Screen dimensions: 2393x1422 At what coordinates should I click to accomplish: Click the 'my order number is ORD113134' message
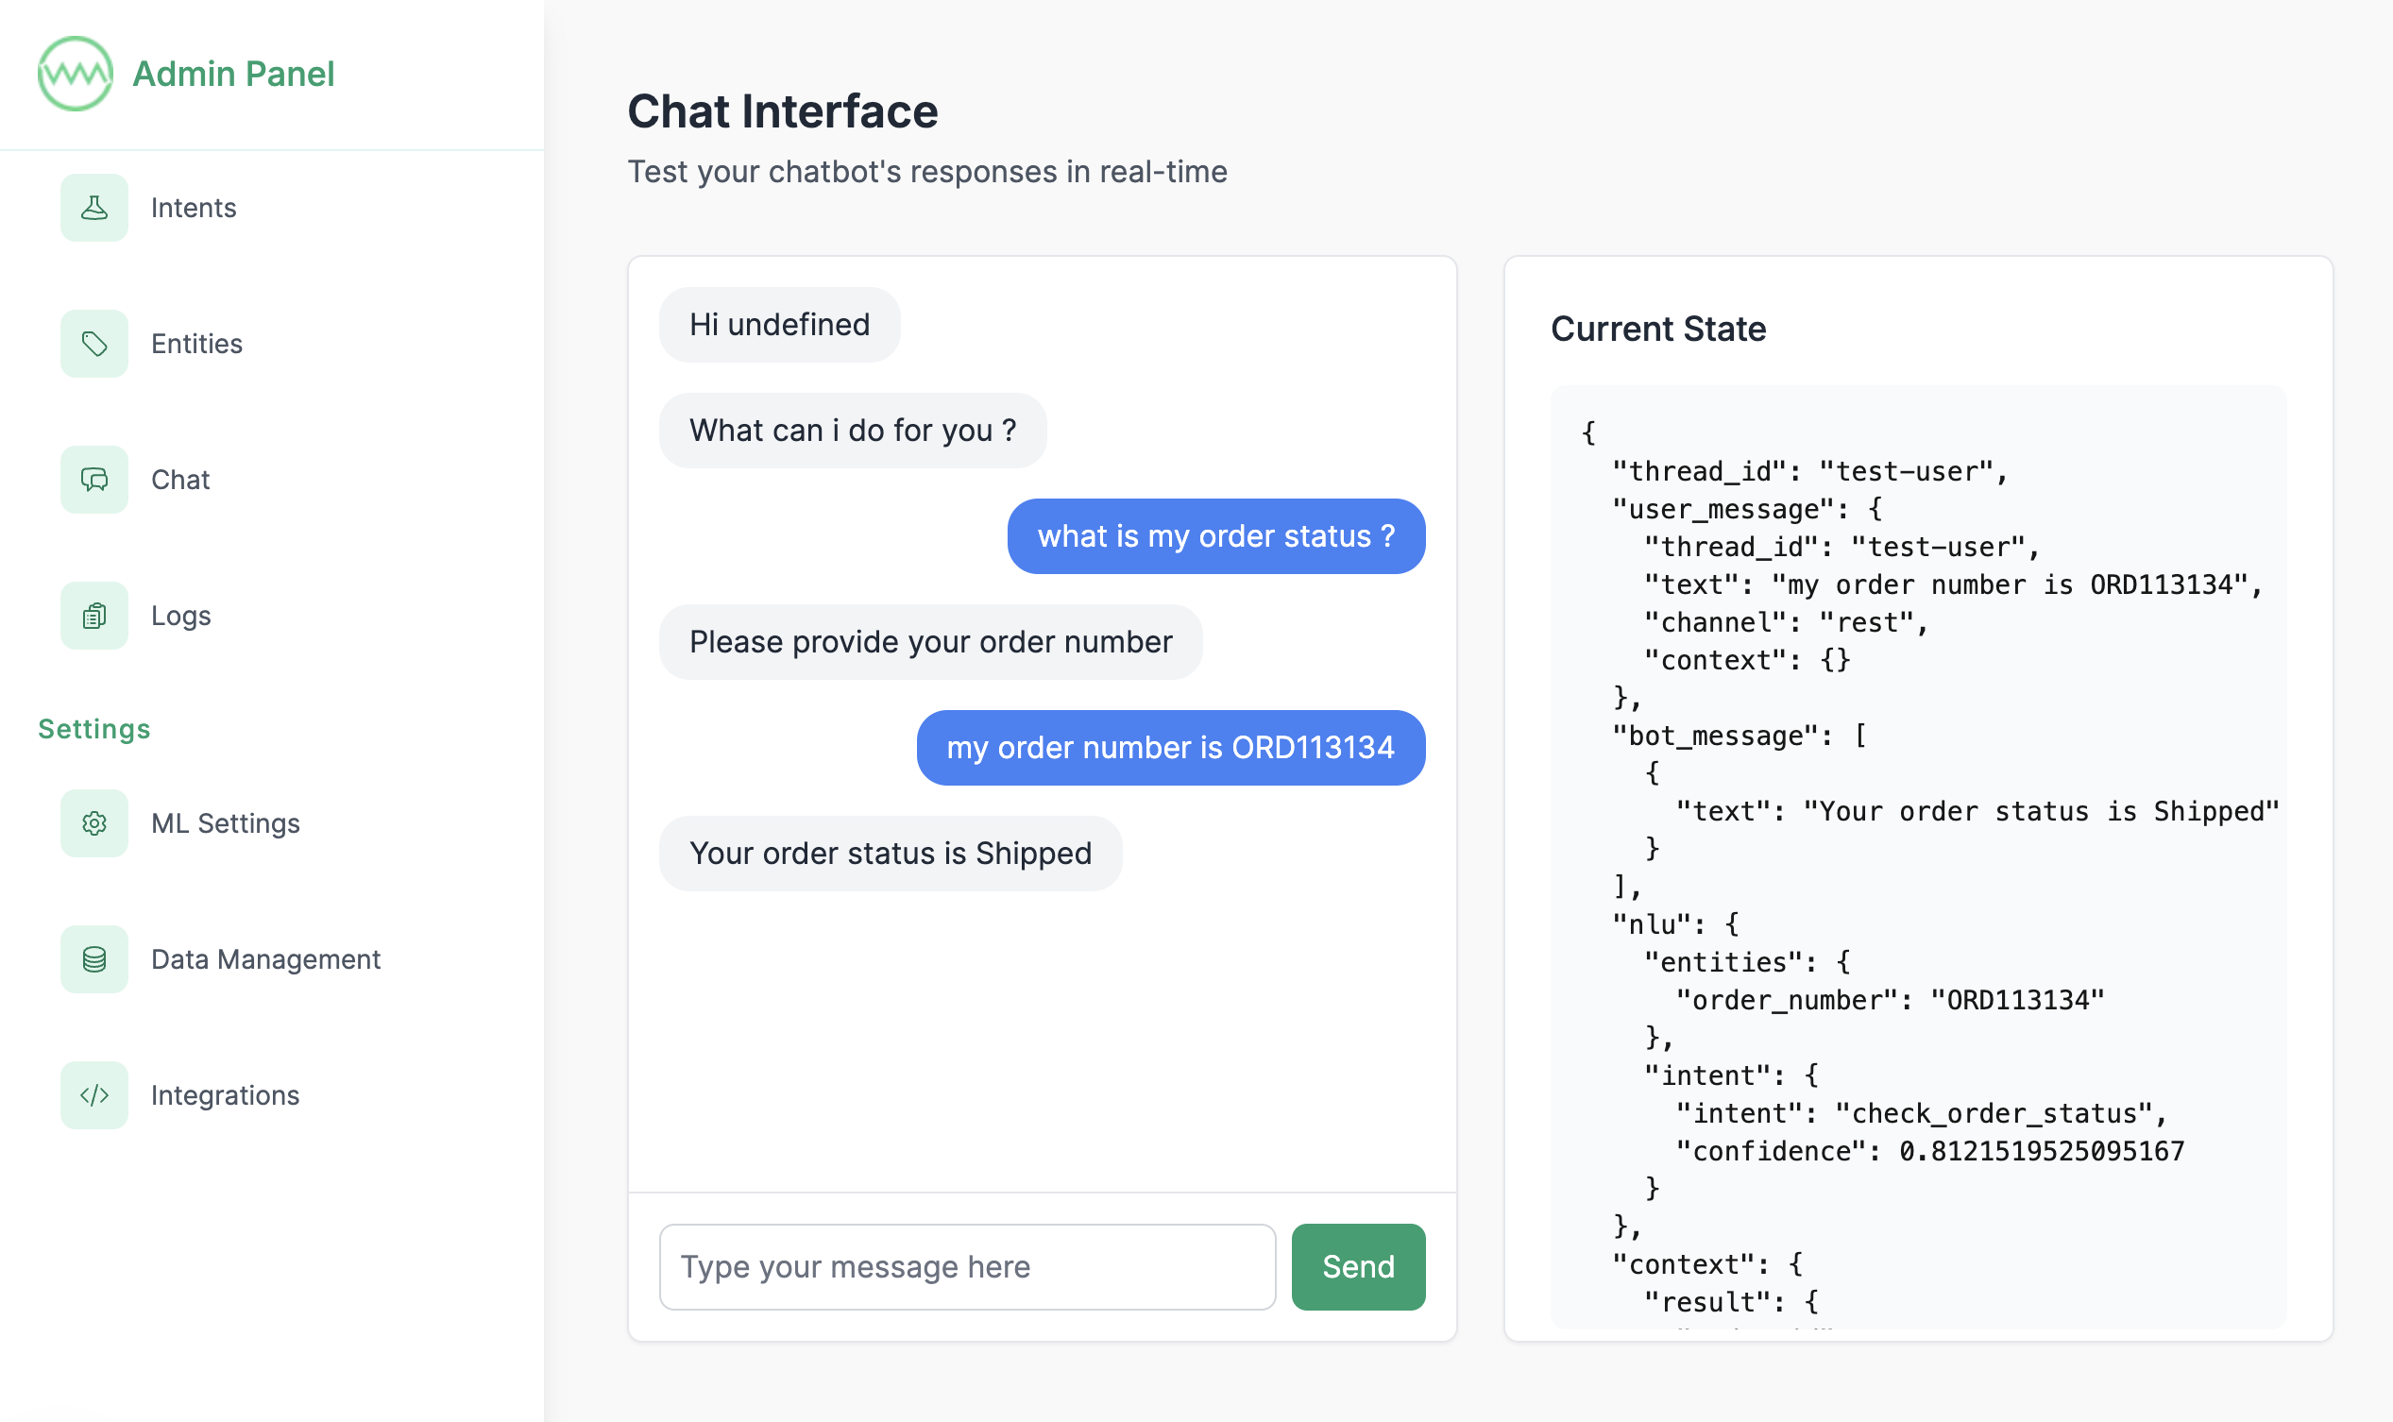[1171, 748]
